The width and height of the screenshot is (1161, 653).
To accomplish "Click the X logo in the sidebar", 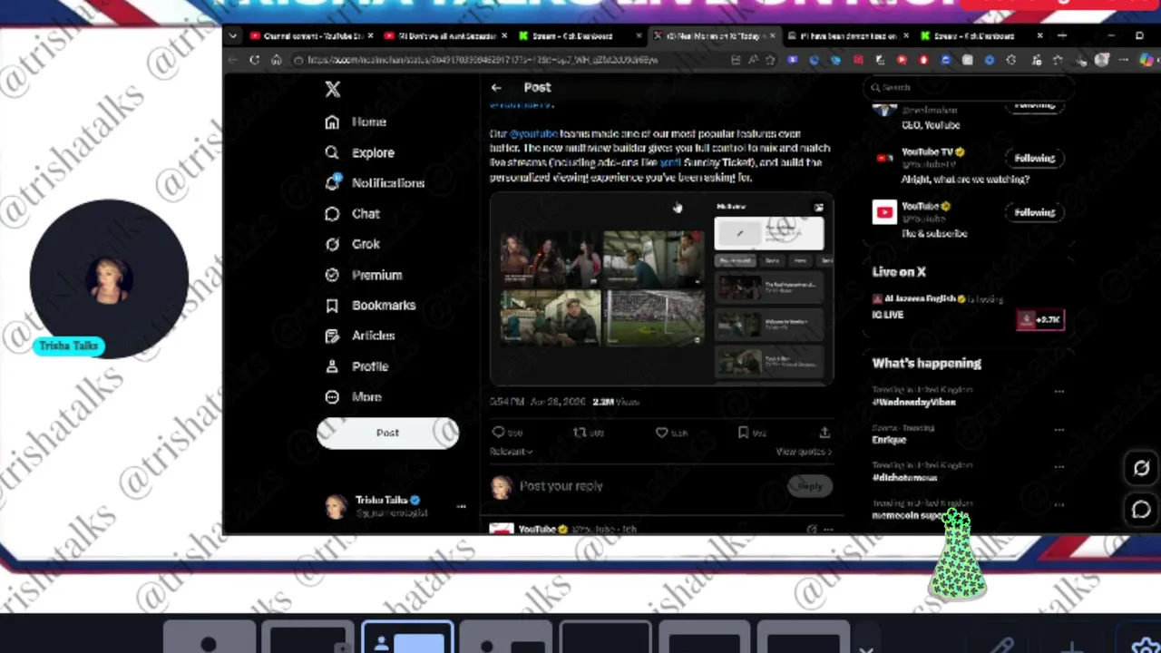I will point(333,89).
